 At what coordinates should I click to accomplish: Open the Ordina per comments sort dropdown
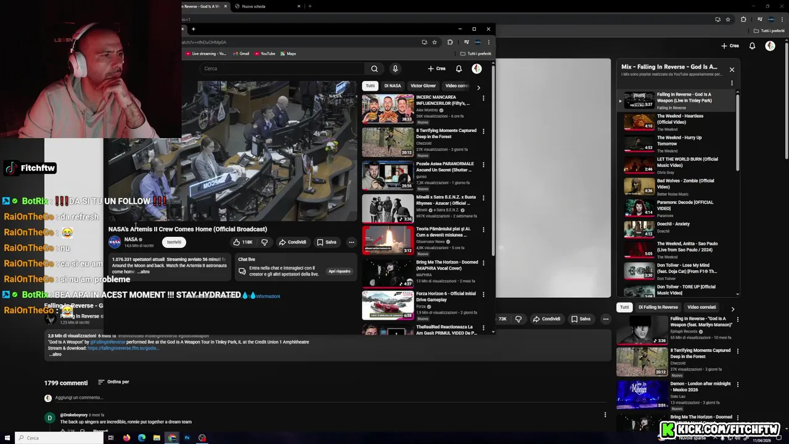(113, 382)
